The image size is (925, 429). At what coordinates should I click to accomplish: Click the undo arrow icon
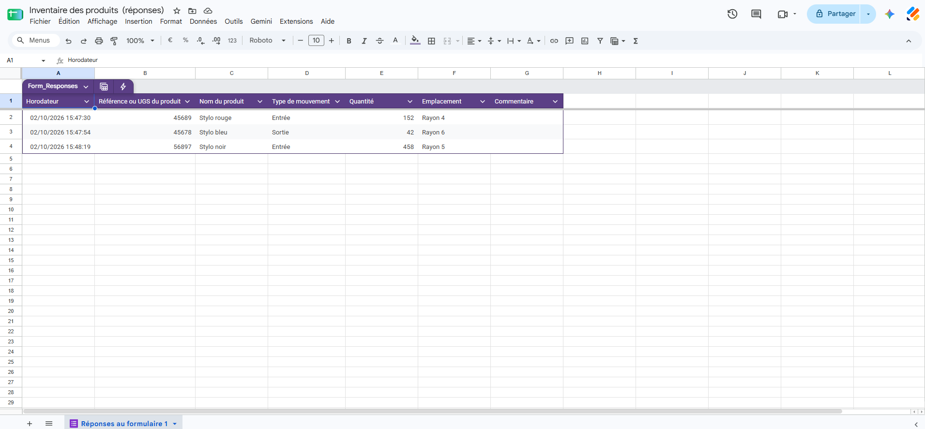click(x=68, y=41)
